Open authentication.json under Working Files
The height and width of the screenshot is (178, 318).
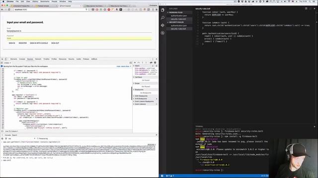pos(178,16)
